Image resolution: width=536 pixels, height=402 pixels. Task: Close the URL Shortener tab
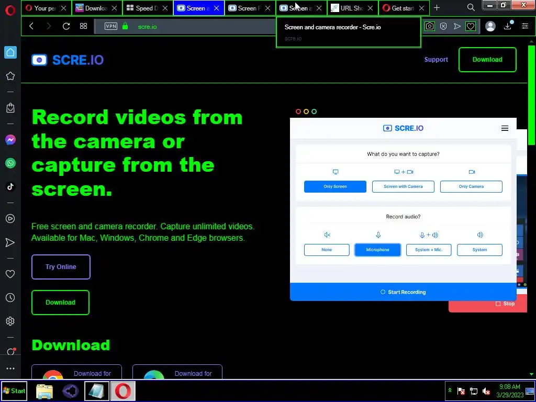click(x=370, y=8)
